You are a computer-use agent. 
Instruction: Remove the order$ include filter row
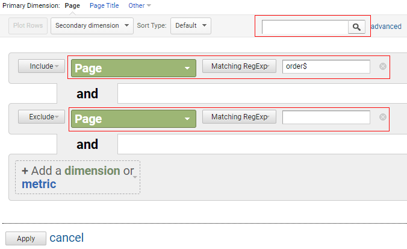click(382, 66)
